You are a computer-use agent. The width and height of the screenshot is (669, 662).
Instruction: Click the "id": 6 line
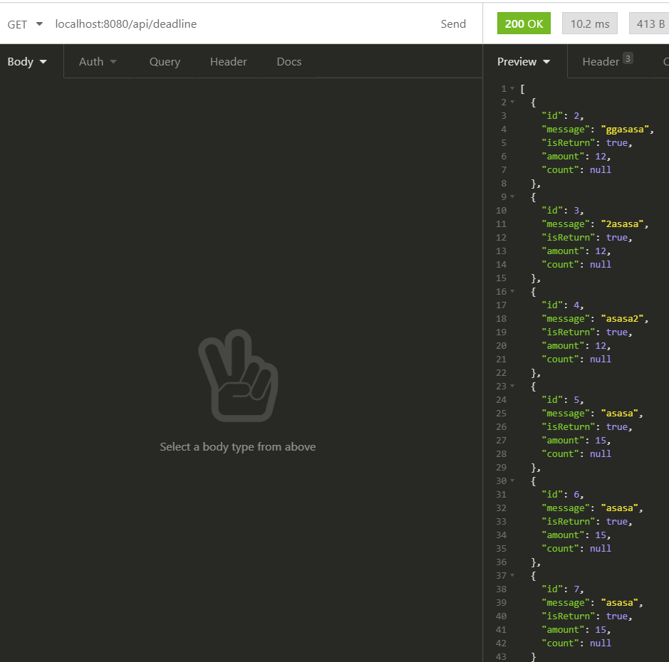562,494
